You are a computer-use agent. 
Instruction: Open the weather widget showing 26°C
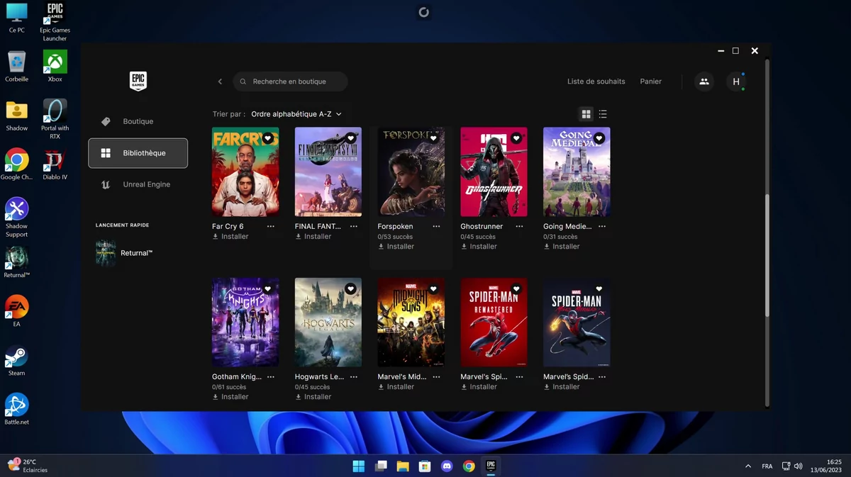(x=27, y=466)
